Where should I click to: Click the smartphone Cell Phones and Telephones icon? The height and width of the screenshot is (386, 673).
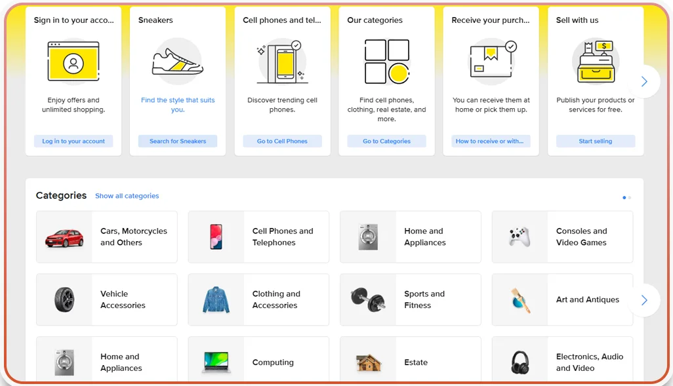pos(216,237)
